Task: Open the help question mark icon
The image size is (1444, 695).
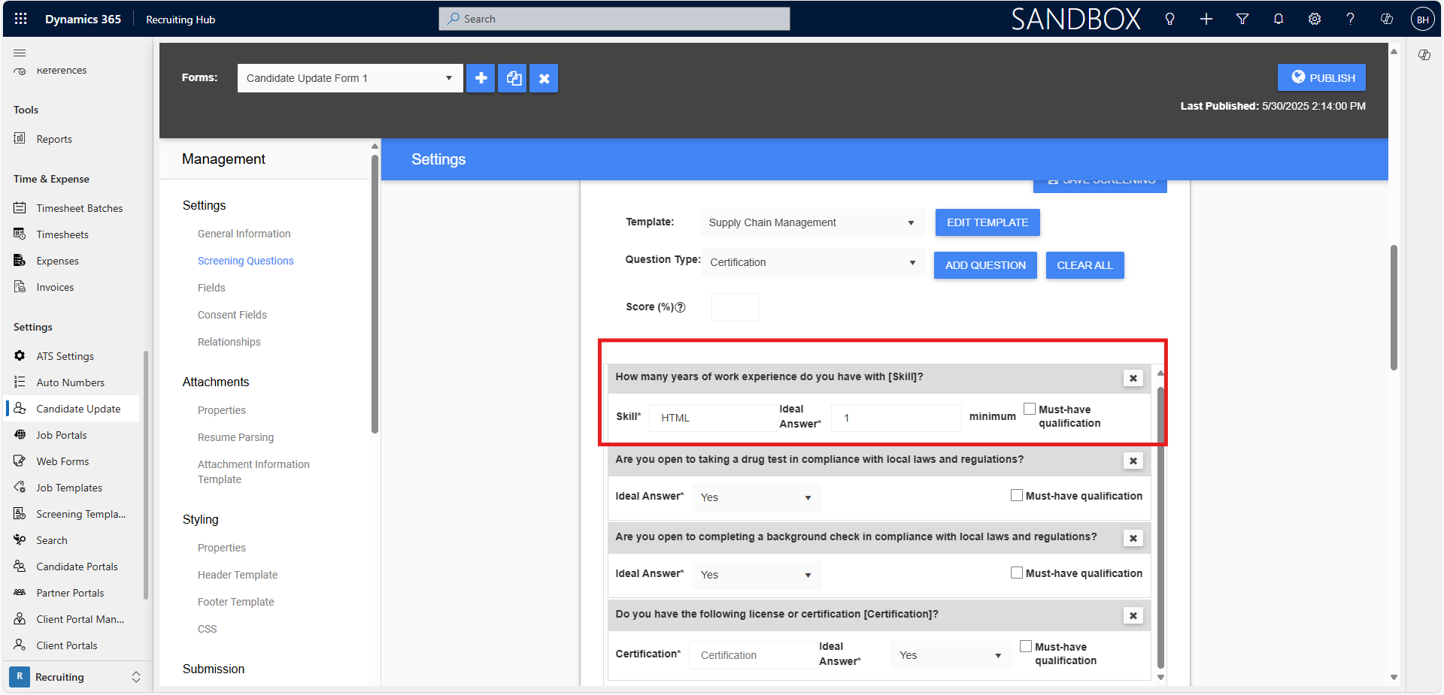Action: (x=1351, y=19)
